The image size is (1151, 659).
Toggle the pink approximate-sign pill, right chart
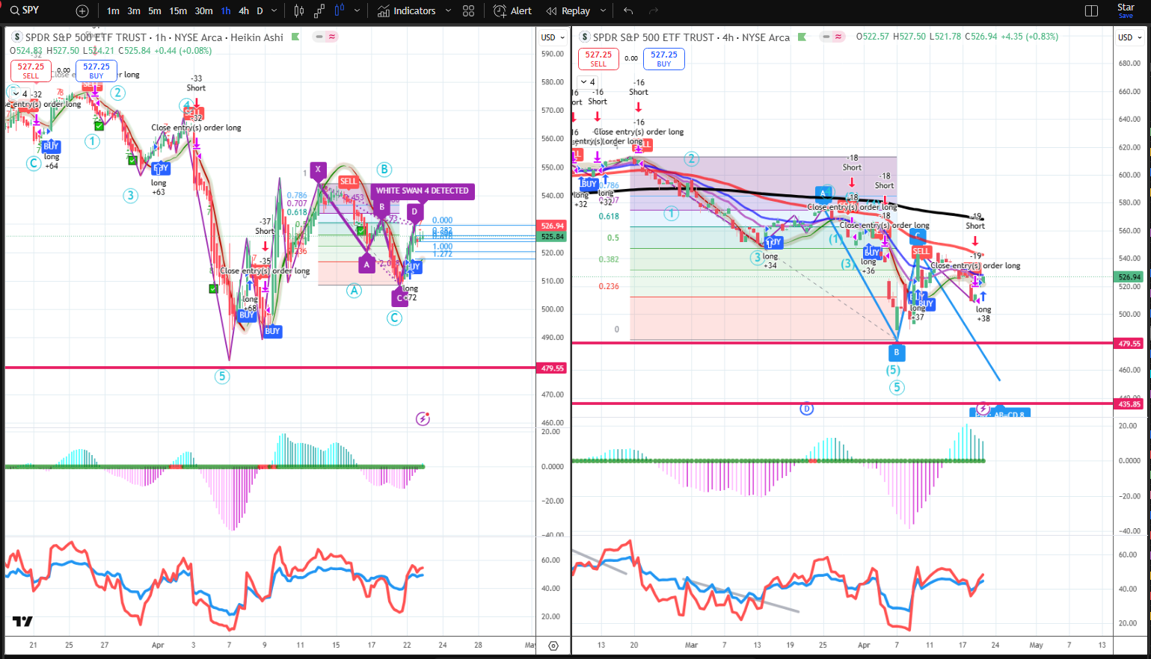pos(838,37)
